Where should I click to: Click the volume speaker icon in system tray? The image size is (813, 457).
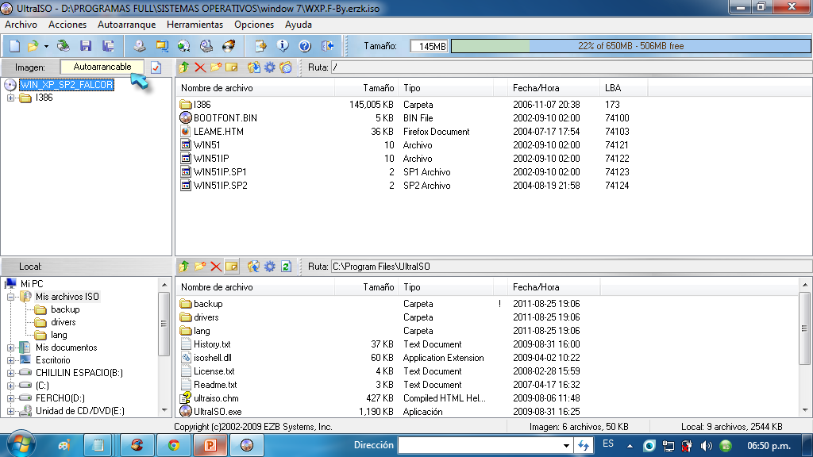pos(706,446)
